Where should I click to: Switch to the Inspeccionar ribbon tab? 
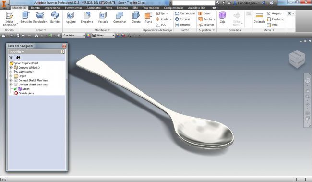pyautogui.click(x=52, y=8)
